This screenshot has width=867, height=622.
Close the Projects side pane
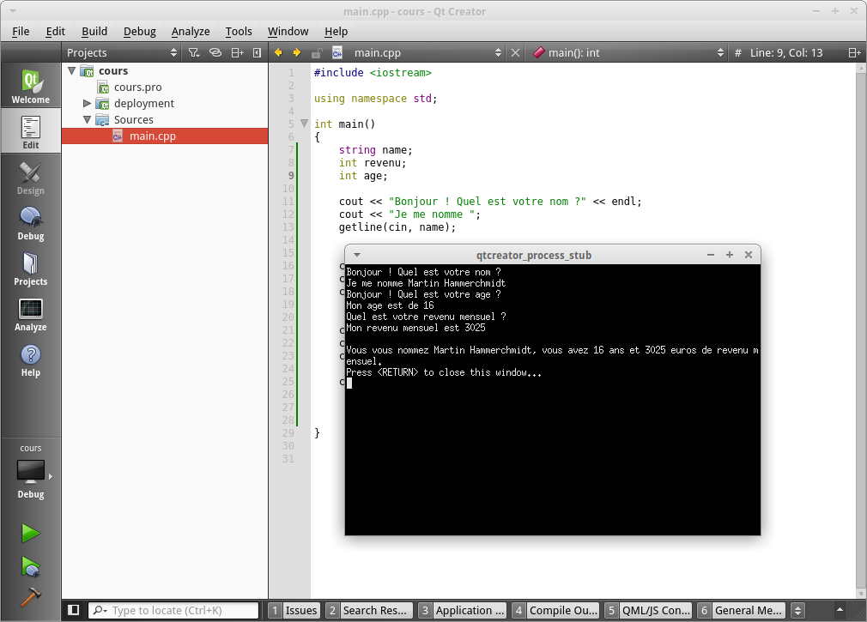click(257, 52)
